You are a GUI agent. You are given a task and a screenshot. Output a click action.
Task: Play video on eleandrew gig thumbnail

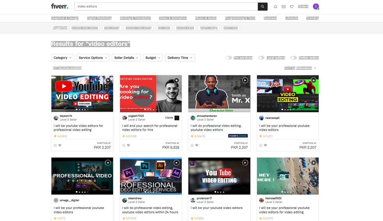coord(176,163)
